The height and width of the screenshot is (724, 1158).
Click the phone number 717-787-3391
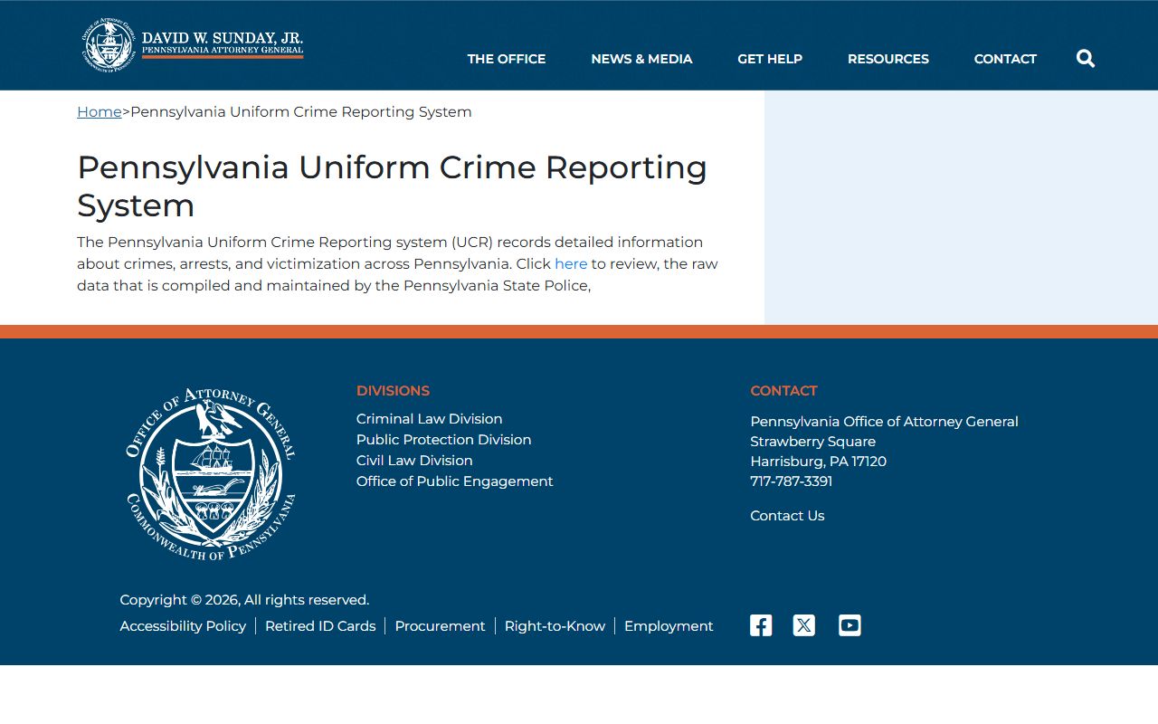click(791, 481)
